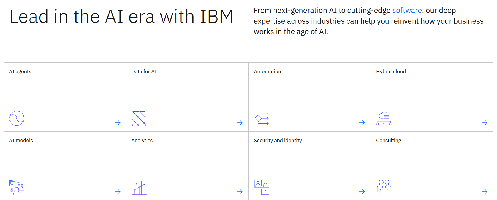Click the Data for AI nodes icon
This screenshot has height=200, width=497.
[139, 118]
